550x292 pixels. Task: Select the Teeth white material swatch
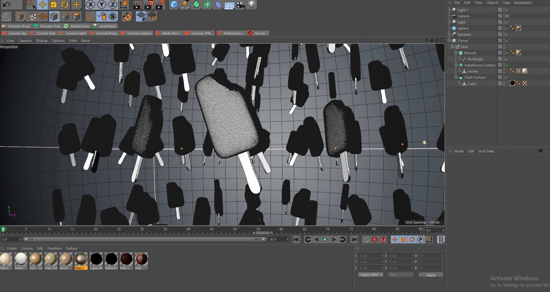click(x=21, y=261)
